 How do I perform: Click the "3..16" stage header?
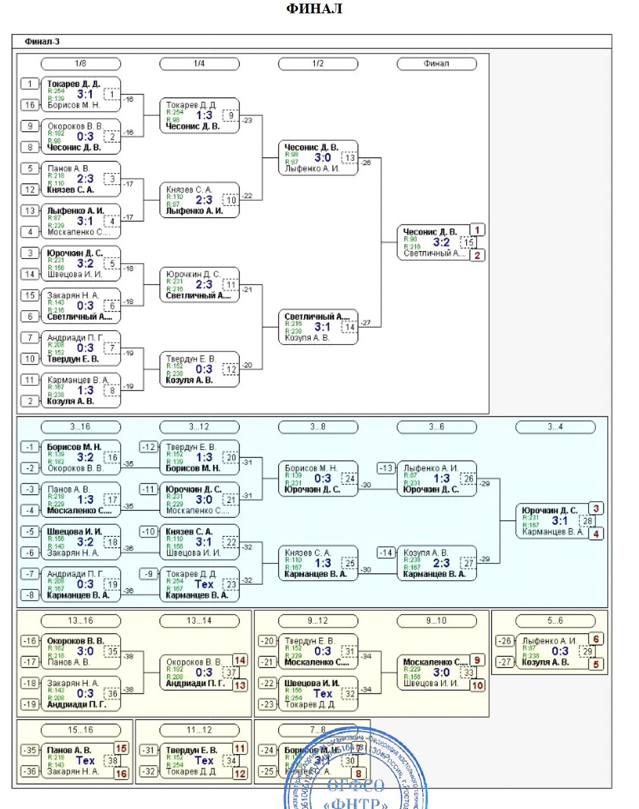[80, 427]
